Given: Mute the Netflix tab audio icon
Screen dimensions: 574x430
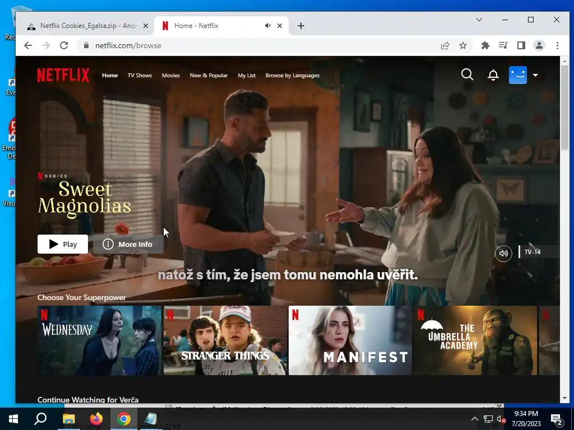Looking at the screenshot, I should coord(267,26).
